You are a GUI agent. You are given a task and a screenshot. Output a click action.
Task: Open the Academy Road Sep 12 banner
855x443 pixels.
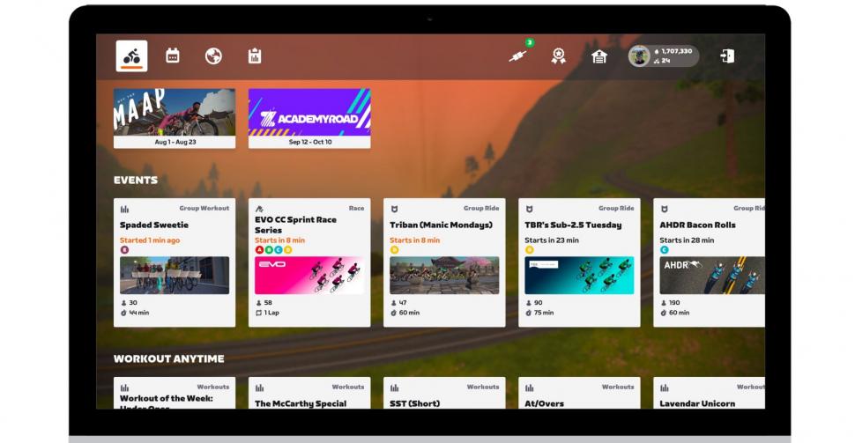click(x=309, y=118)
